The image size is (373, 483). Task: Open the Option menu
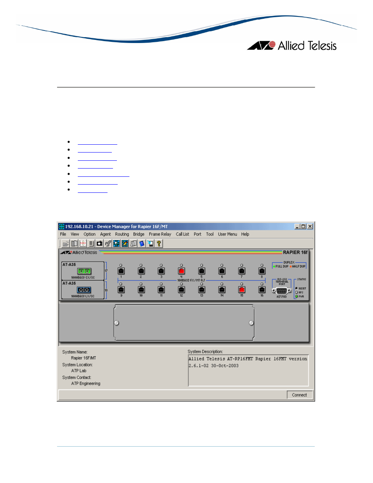click(x=90, y=234)
